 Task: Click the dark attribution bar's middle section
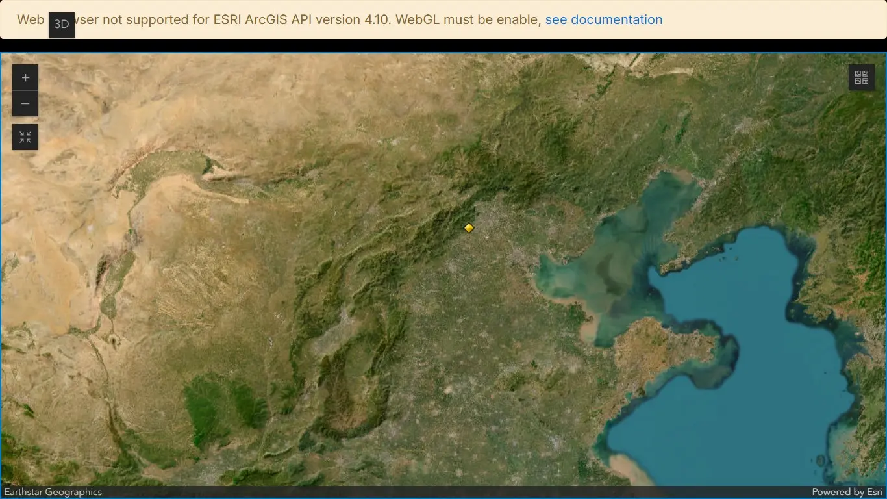[x=443, y=492]
